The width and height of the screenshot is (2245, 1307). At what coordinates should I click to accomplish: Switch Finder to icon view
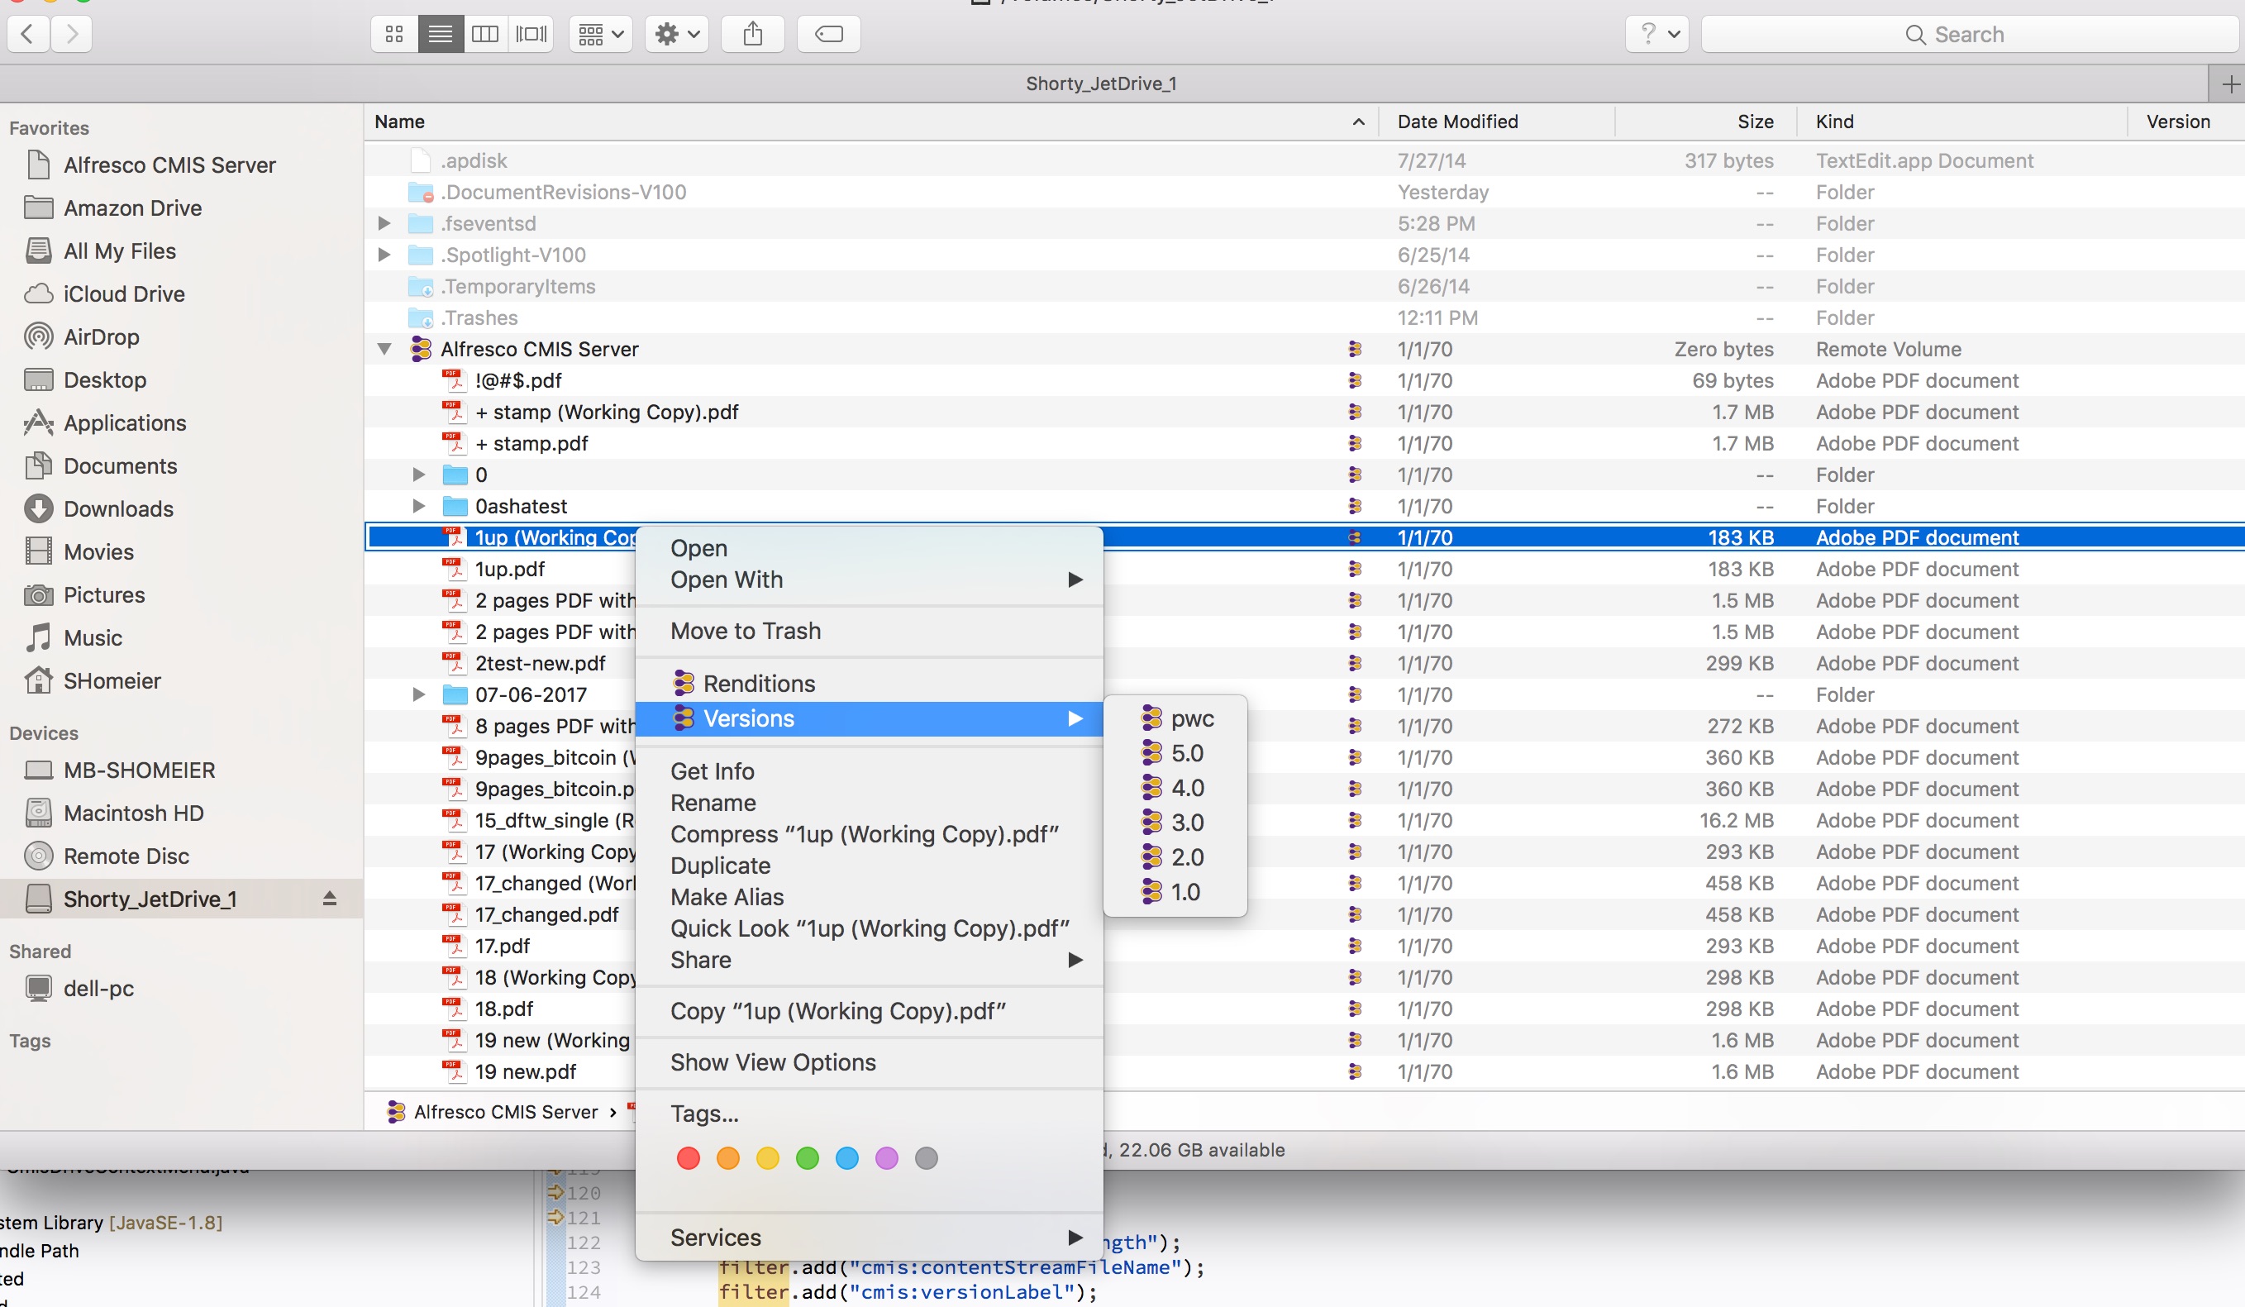pyautogui.click(x=393, y=34)
